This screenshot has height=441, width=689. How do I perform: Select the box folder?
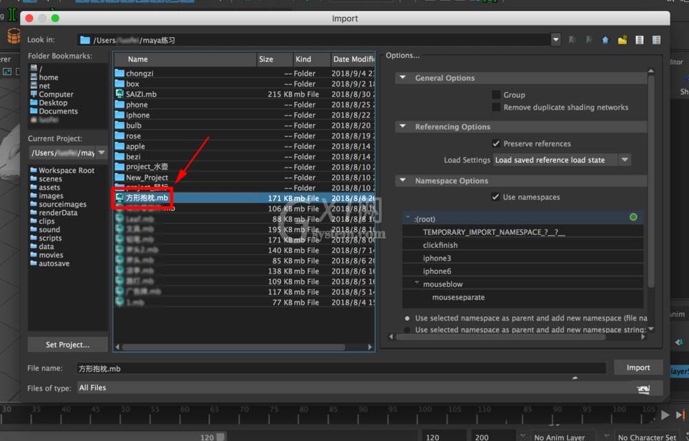tap(245, 83)
